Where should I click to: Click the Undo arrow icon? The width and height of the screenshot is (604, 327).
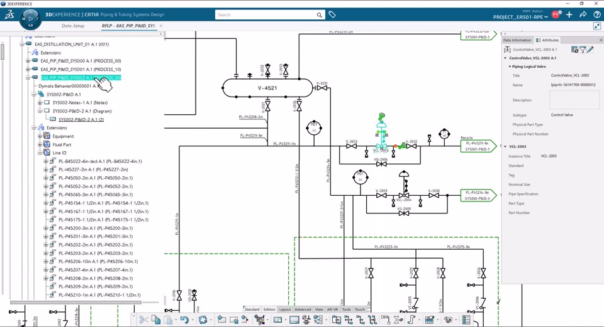click(x=184, y=319)
